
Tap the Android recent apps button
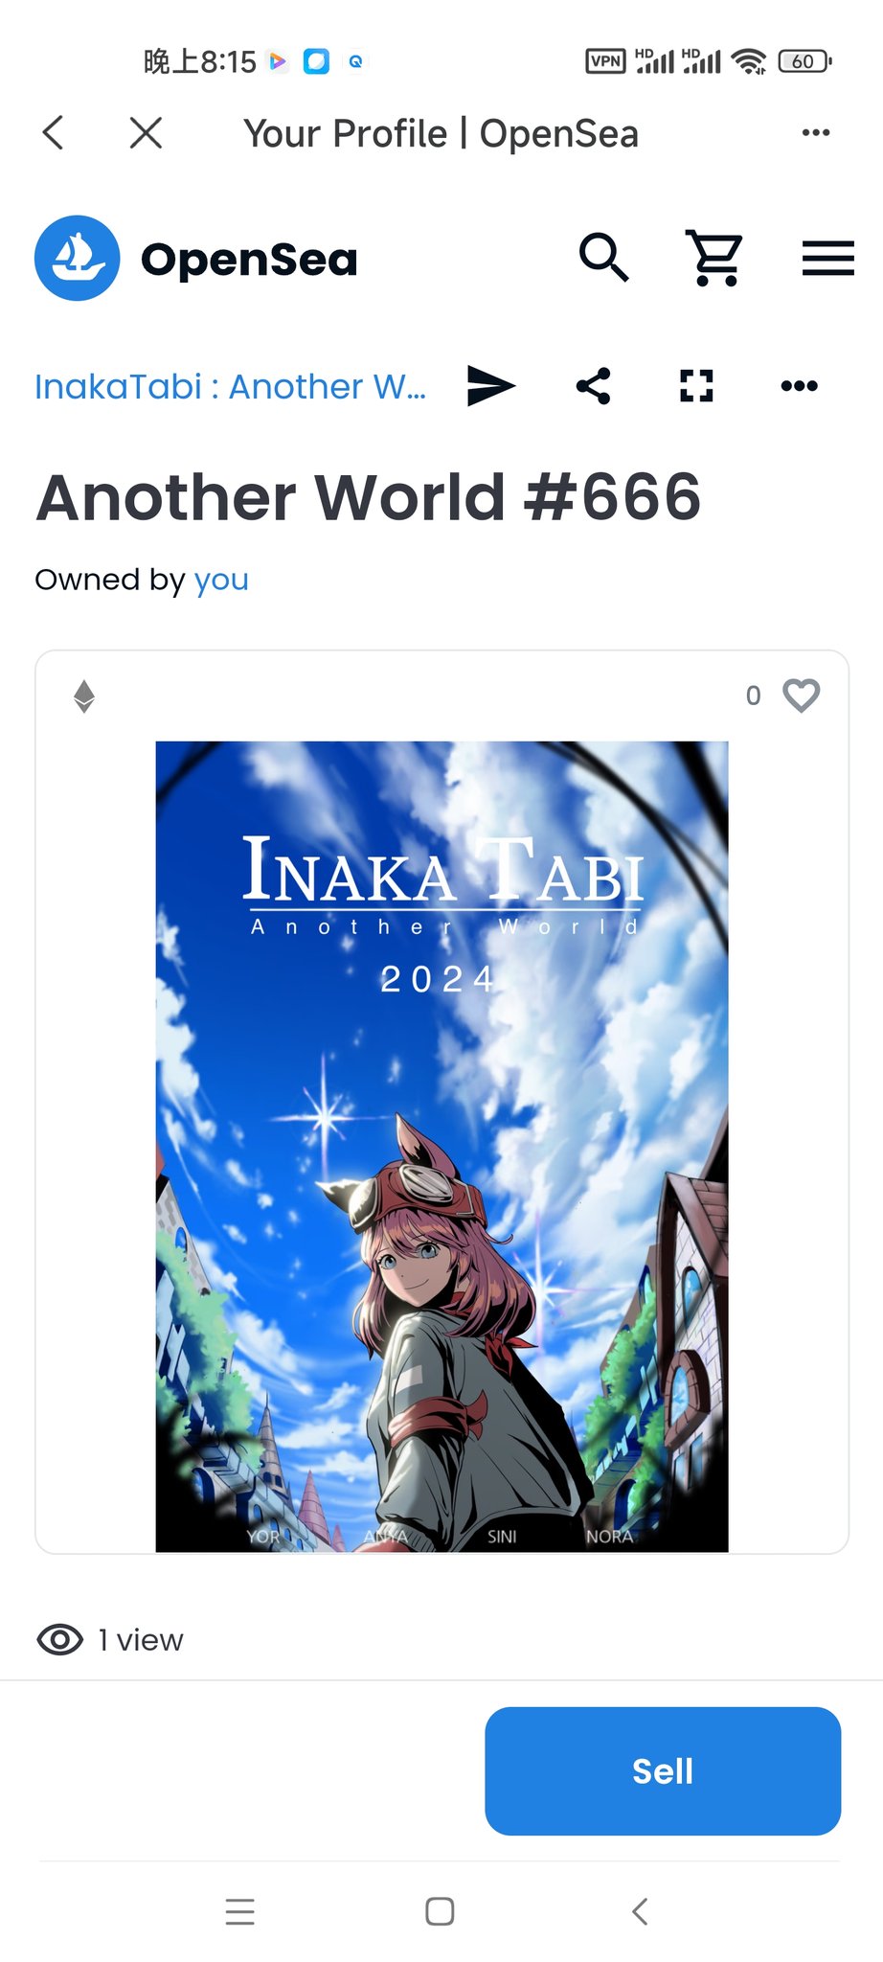240,1911
